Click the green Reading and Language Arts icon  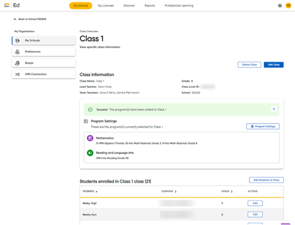point(90,153)
